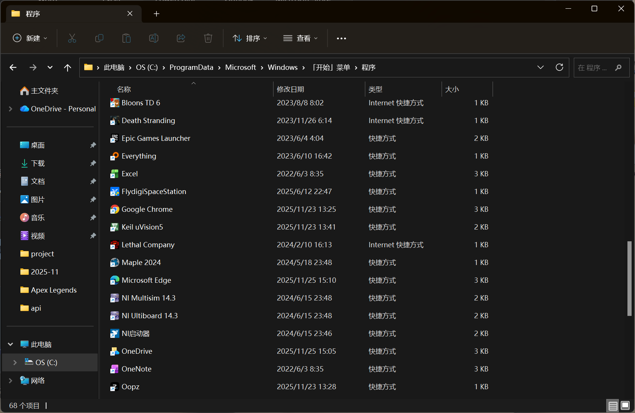The image size is (635, 413).
Task: Navigate to 此电脑 in breadcrumb
Action: tap(114, 67)
